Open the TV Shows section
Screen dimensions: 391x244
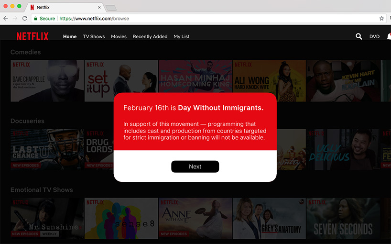point(94,37)
